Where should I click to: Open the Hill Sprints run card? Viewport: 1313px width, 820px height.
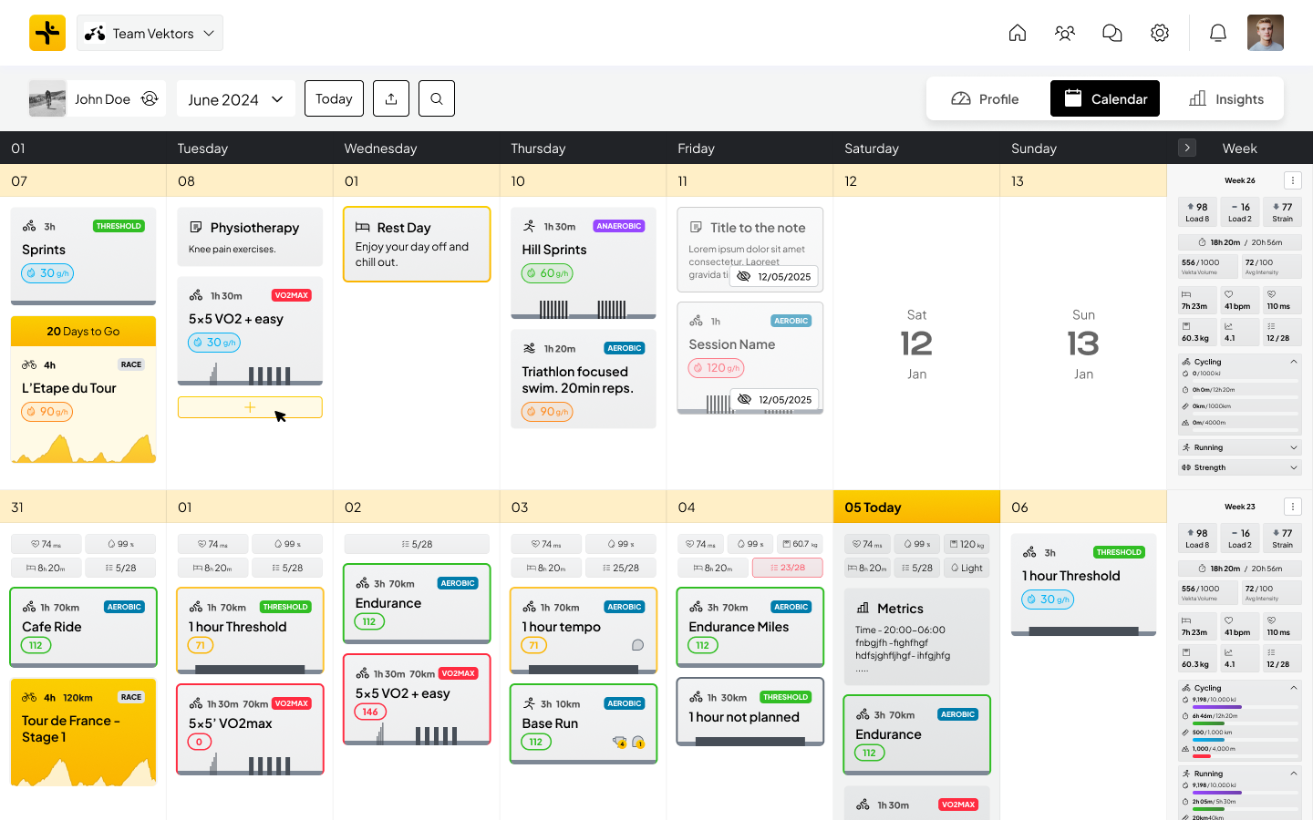pyautogui.click(x=584, y=263)
